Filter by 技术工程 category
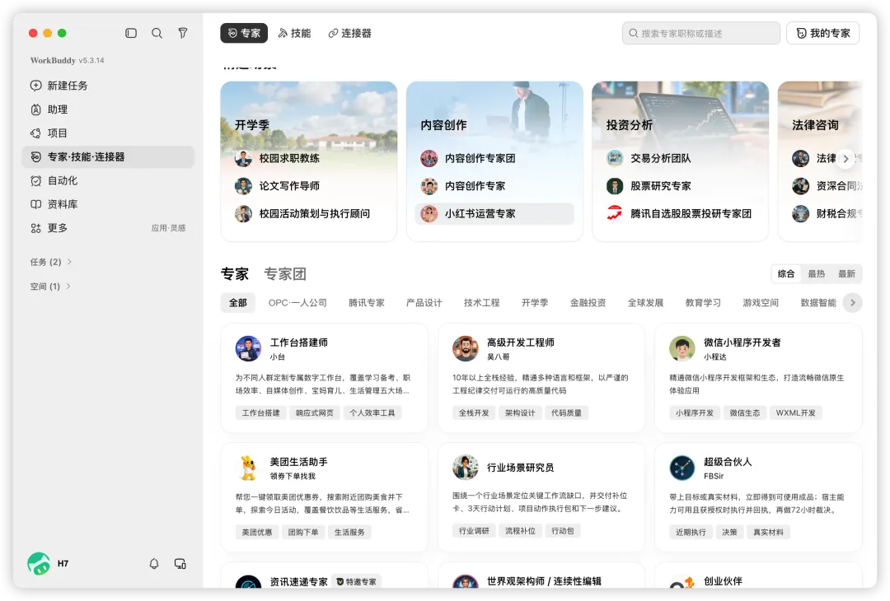Screen dimensions: 890x601 481,303
